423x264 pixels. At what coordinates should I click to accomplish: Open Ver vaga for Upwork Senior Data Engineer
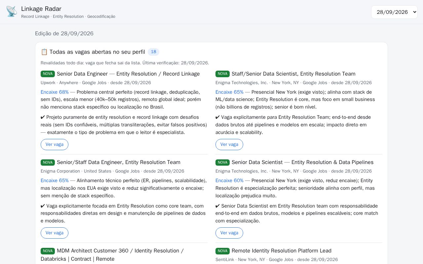[x=55, y=145]
